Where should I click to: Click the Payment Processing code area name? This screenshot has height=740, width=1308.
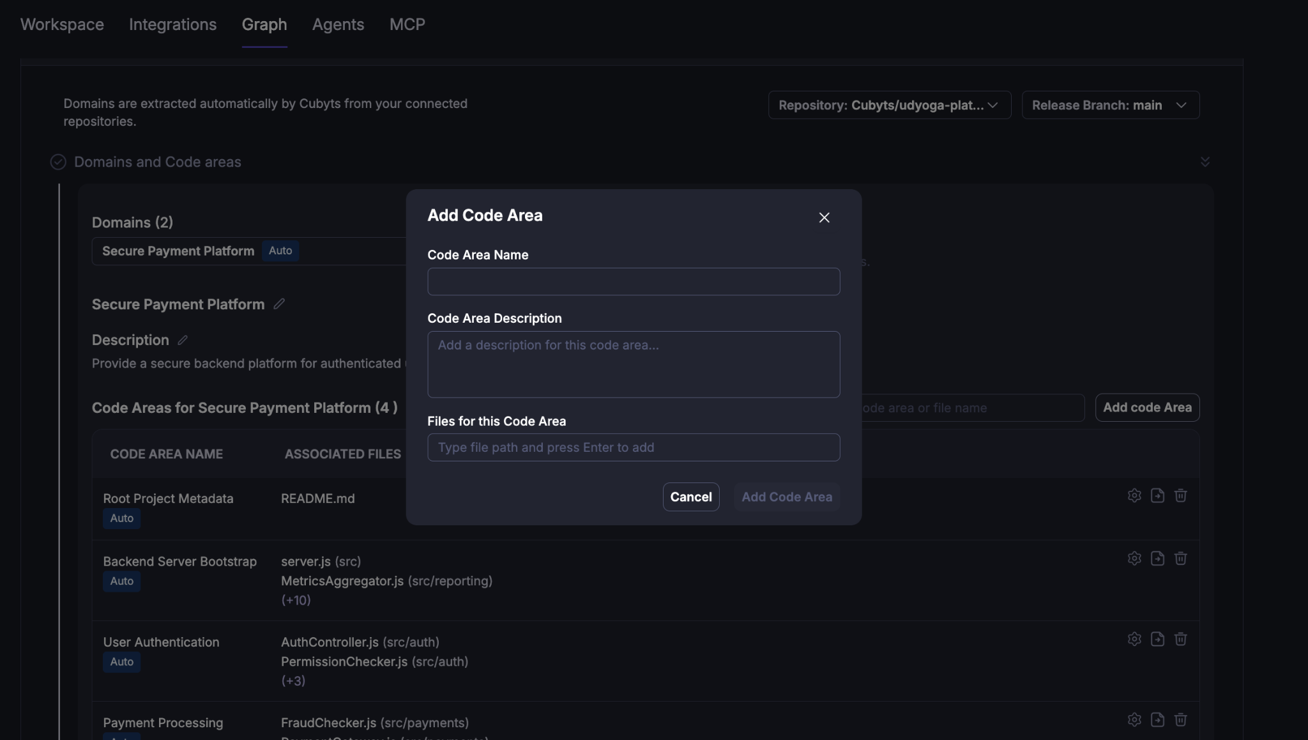click(x=163, y=723)
